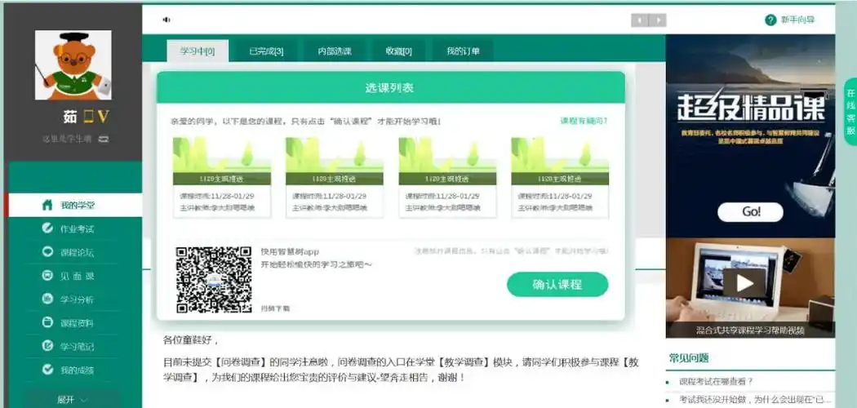Switch to the 已完成[3] tab
Viewport: 857px width, 408px height.
click(265, 51)
